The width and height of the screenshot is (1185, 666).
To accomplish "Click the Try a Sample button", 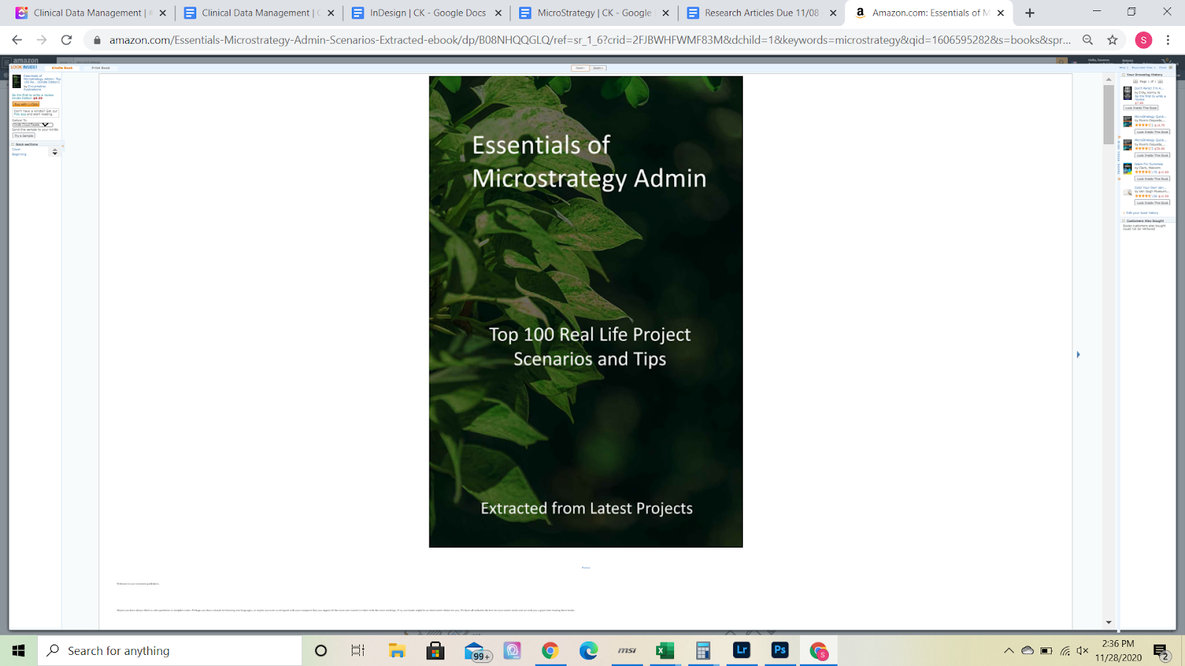I will [24, 135].
